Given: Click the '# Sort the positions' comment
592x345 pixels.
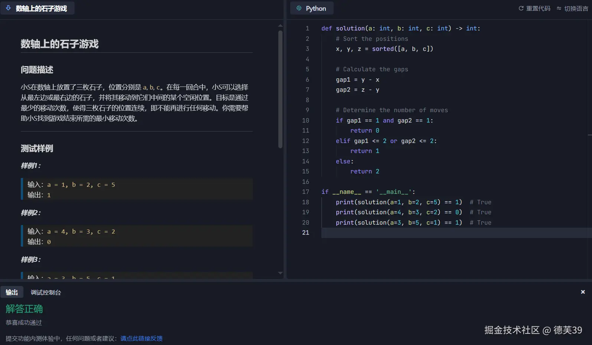Looking at the screenshot, I should click(372, 39).
